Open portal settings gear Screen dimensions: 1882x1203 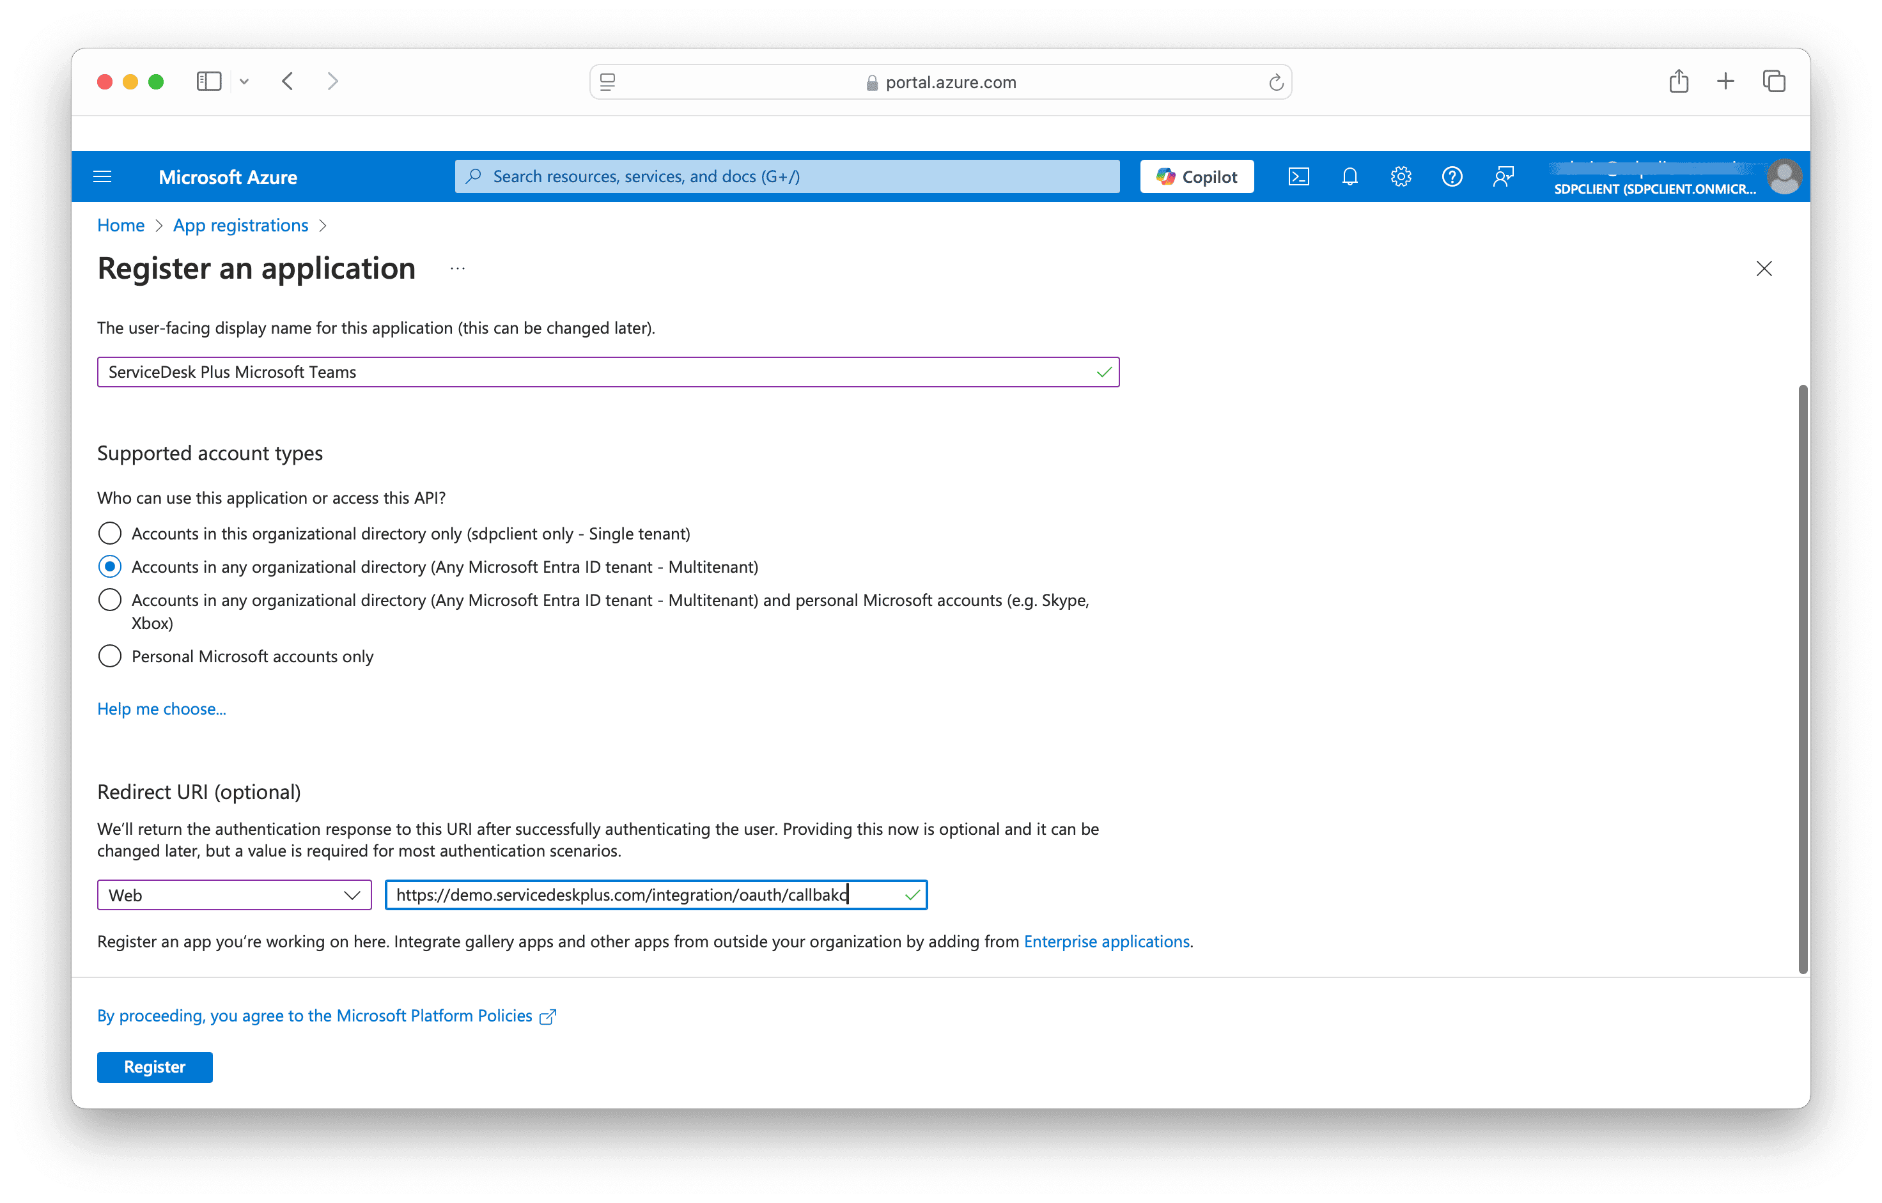click(x=1401, y=176)
